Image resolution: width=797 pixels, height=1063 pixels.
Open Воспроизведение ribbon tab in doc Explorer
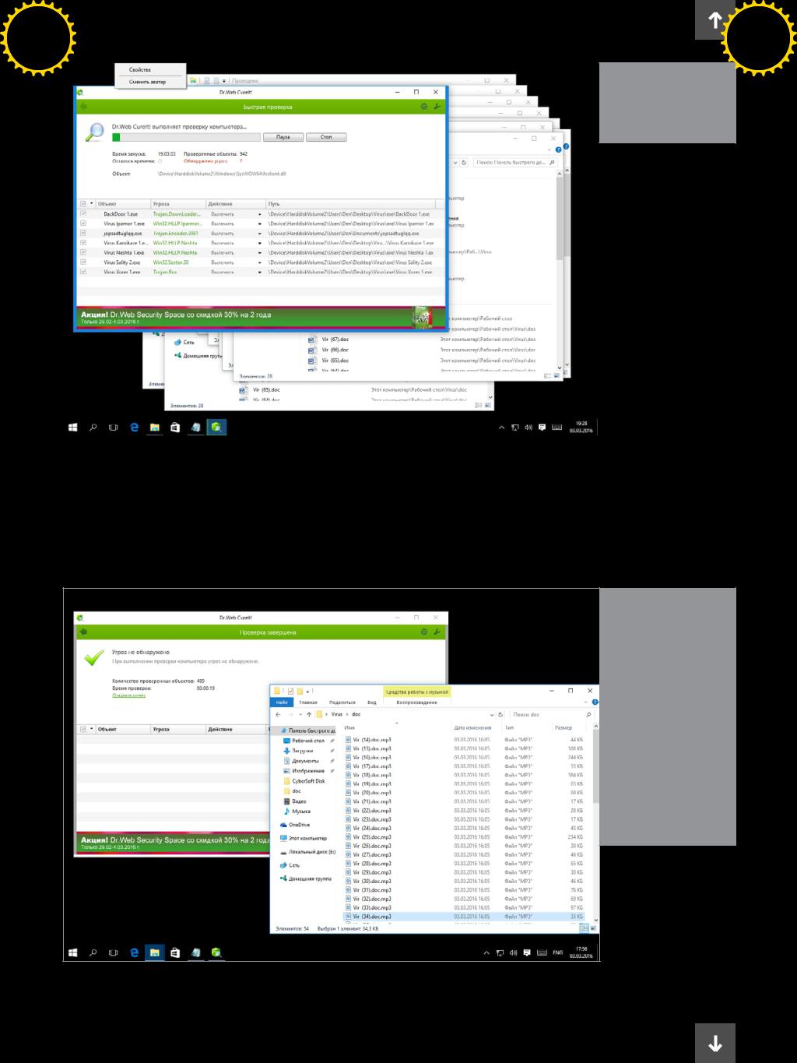coord(417,702)
